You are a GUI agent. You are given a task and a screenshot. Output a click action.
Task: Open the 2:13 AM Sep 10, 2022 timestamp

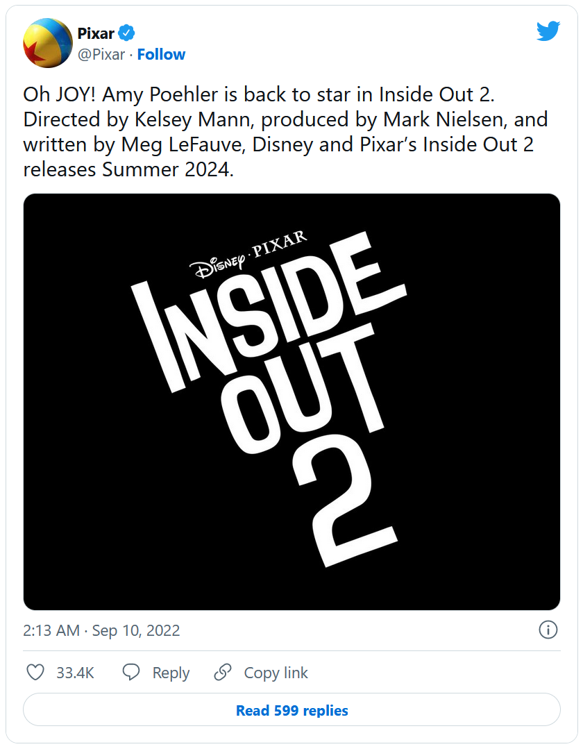pos(101,630)
